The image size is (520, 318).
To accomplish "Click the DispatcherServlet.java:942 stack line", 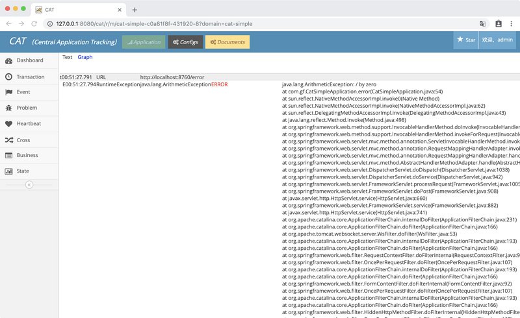I will point(393,177).
